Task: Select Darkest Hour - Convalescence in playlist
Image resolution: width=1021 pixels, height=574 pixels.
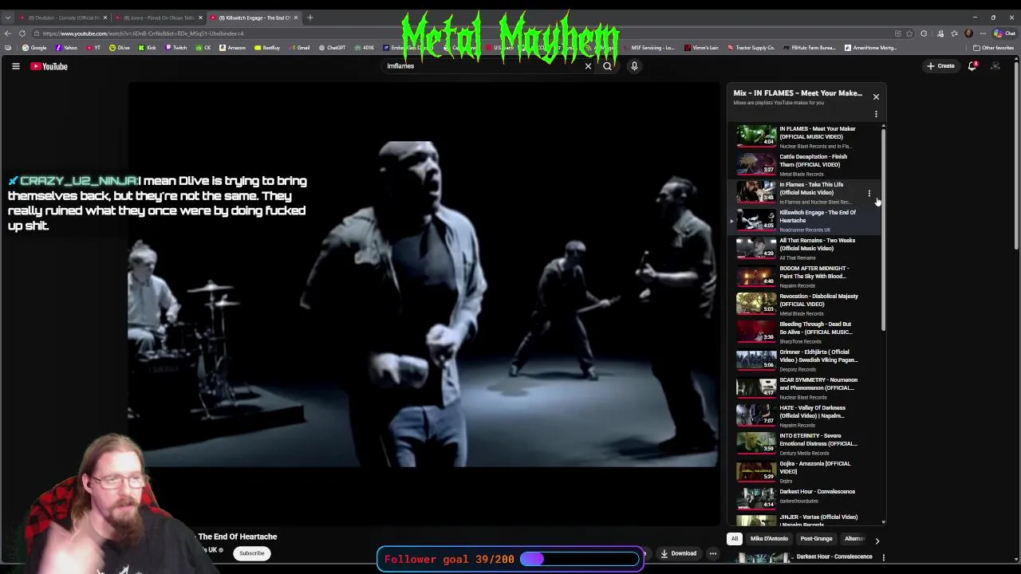Action: [x=806, y=497]
